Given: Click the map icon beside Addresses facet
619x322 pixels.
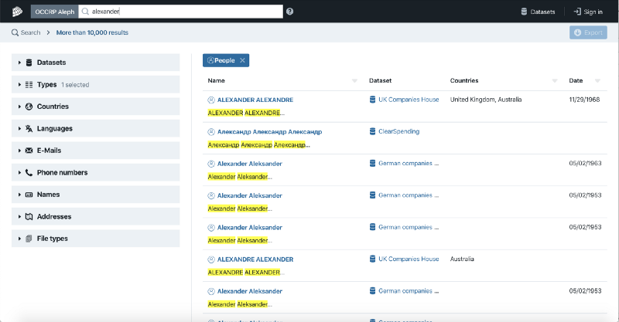Looking at the screenshot, I should 29,216.
